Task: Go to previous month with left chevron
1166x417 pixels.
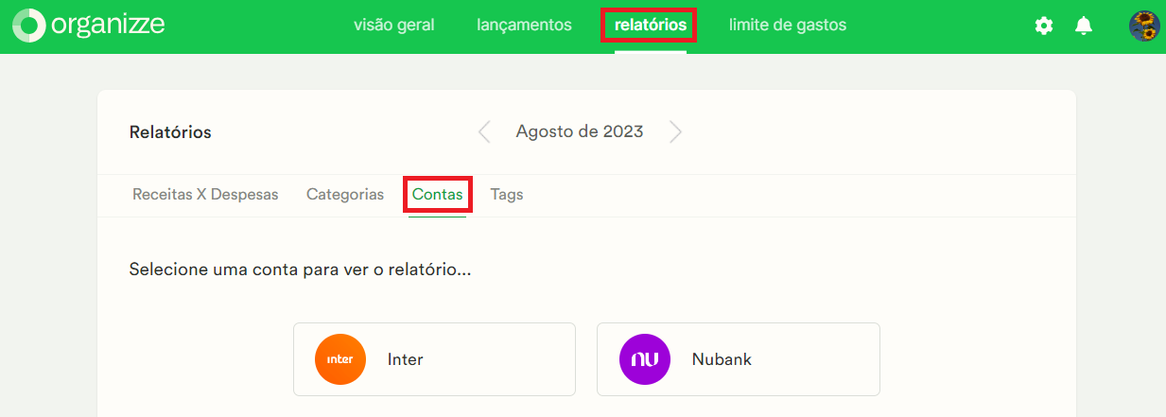Action: click(484, 131)
